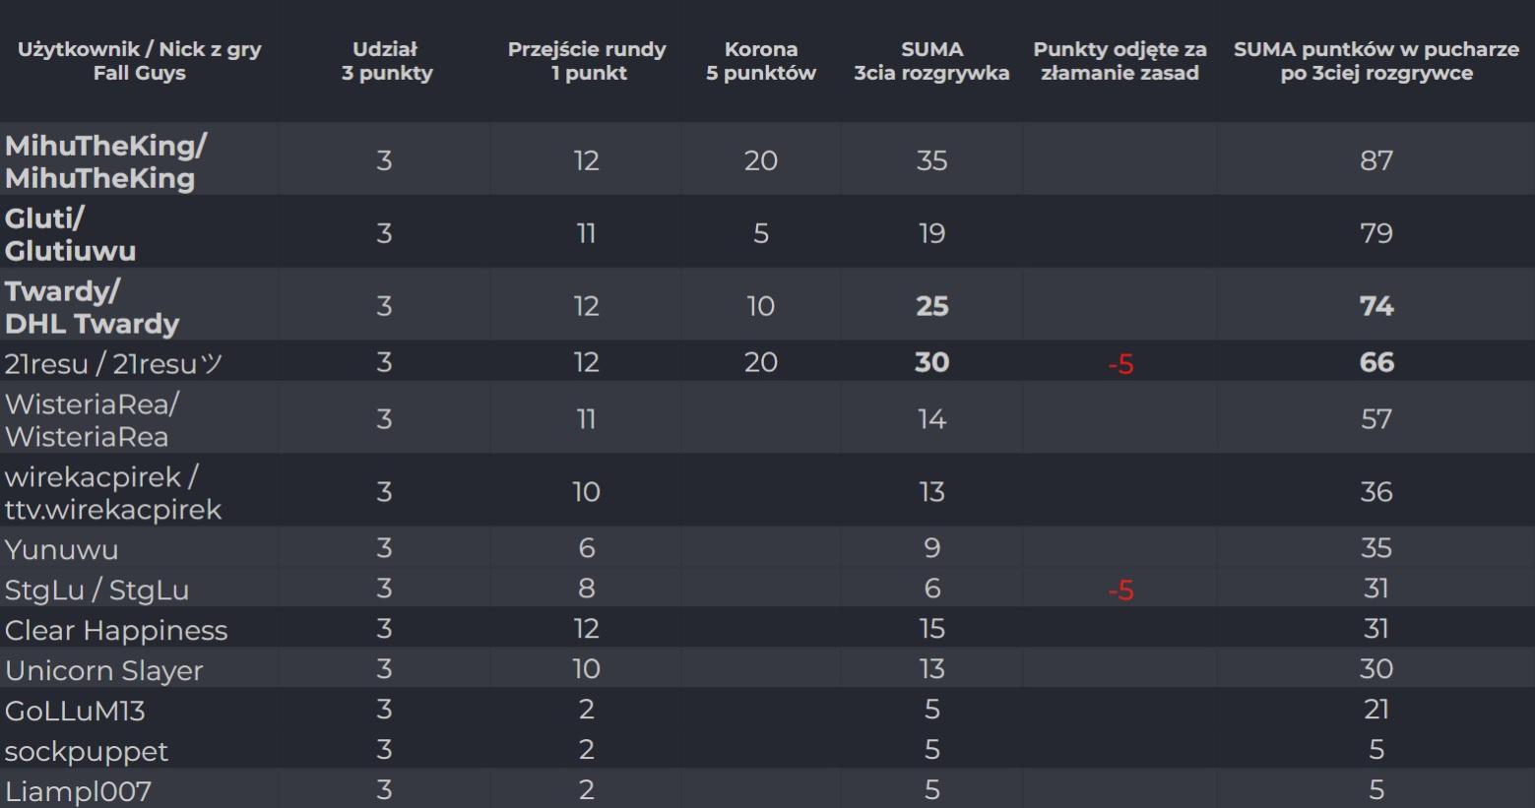The height and width of the screenshot is (808, 1535).
Task: Select the Twardy/DHL Twardy name cell
Action: coord(92,307)
